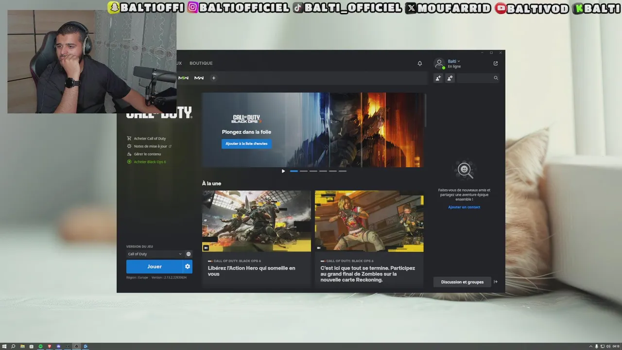Select the Modern Warfare game icon
Image resolution: width=622 pixels, height=350 pixels.
point(199,78)
